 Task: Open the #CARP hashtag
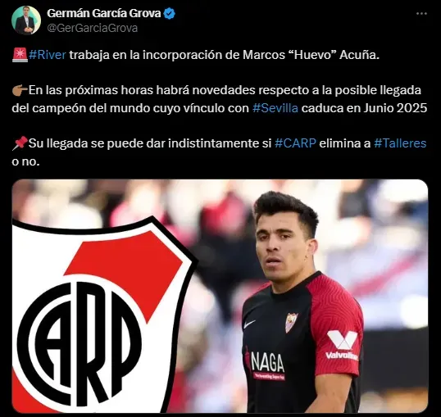(295, 143)
